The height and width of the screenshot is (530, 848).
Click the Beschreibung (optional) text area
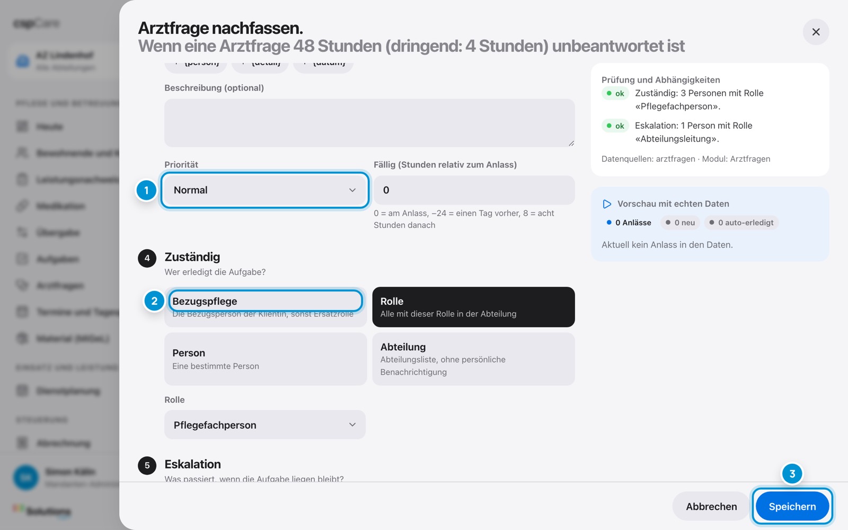pos(369,123)
